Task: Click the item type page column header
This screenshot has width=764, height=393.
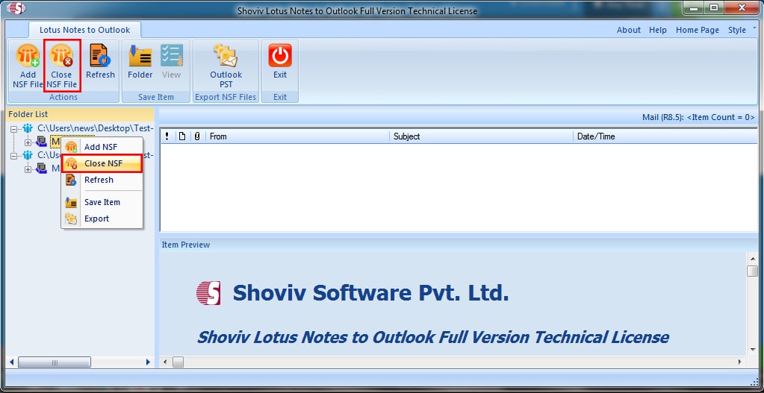Action: 182,136
